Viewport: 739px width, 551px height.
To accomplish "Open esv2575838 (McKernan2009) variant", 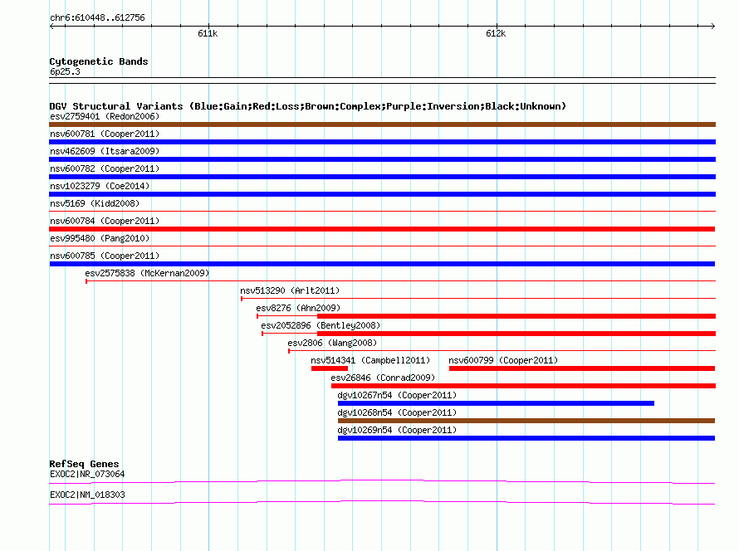I will pos(147,273).
